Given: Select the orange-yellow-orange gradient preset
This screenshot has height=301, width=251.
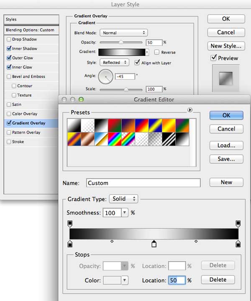Looking at the screenshot, I should tap(169, 125).
